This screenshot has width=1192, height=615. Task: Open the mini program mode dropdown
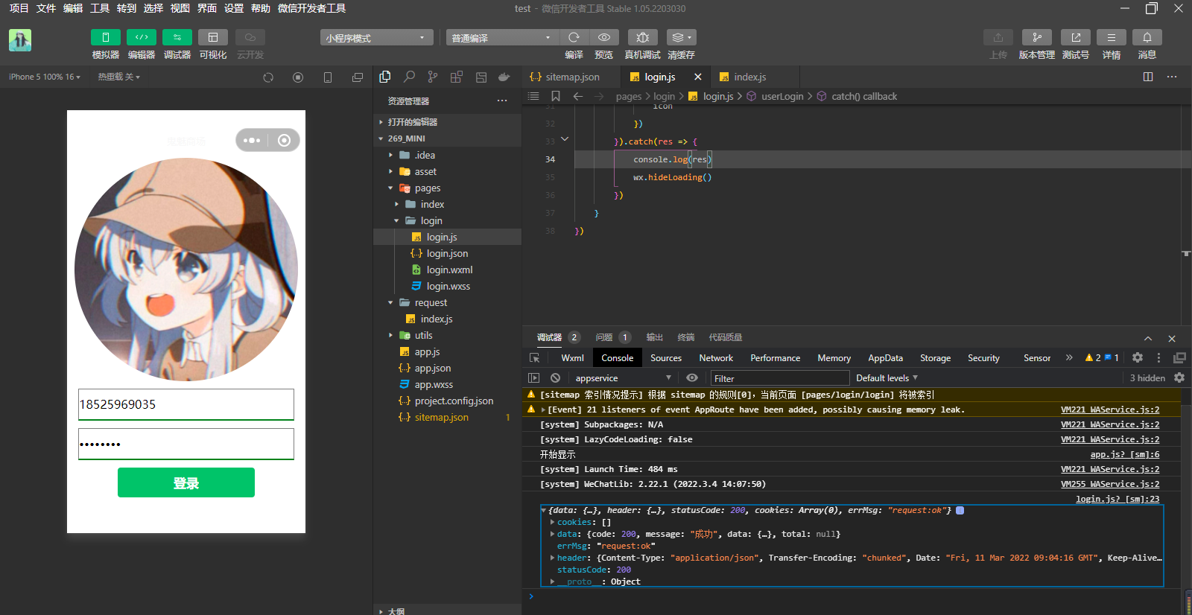377,38
